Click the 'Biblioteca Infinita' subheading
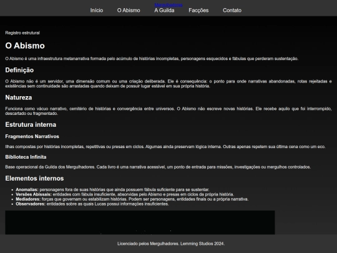The image size is (337, 253). 26,157
